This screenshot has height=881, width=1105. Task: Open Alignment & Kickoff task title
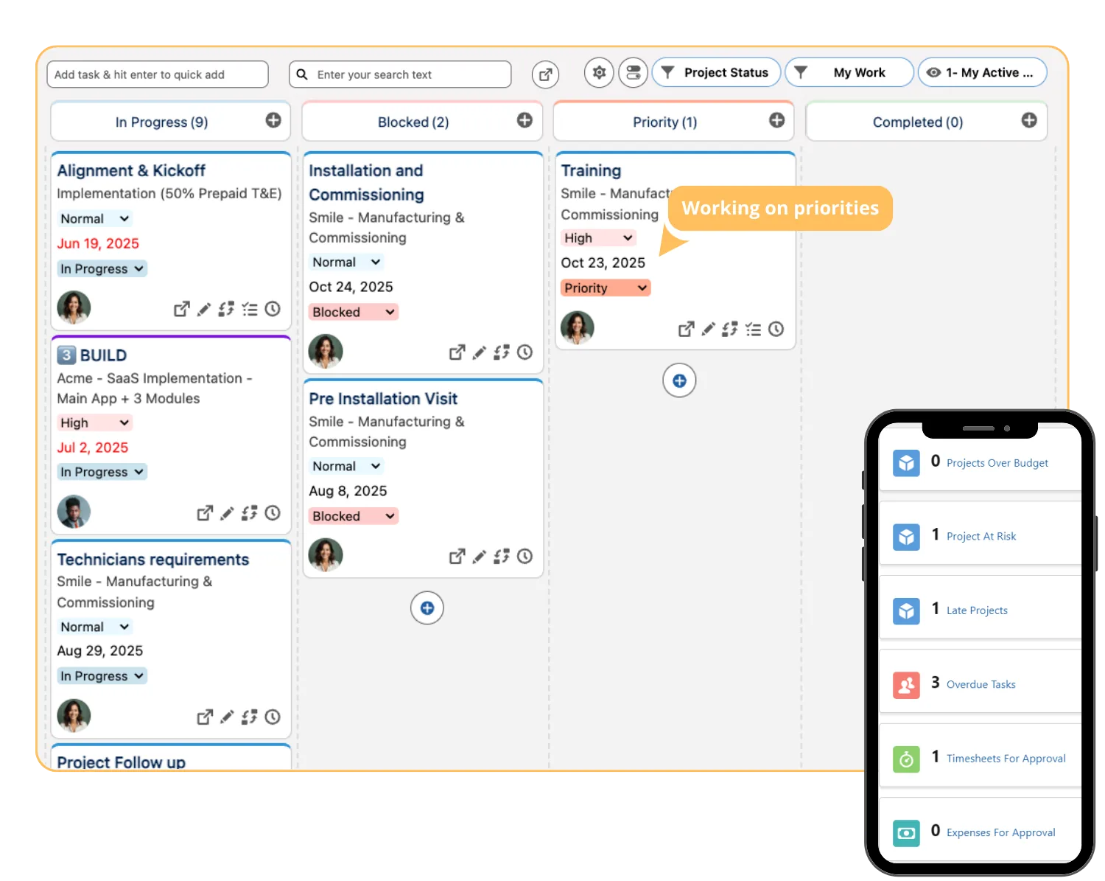click(x=131, y=170)
